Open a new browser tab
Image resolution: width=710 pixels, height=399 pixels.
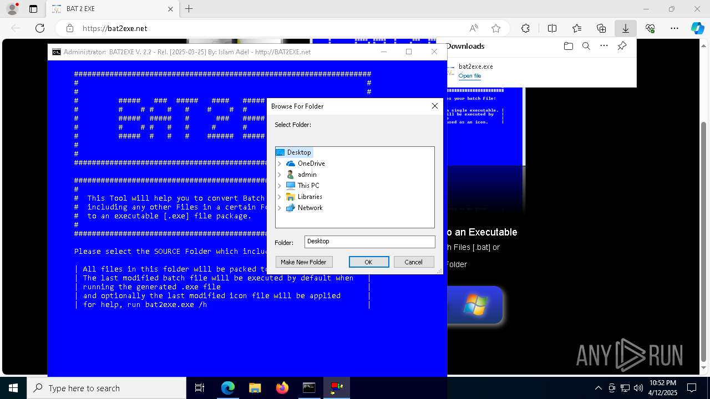click(x=189, y=9)
